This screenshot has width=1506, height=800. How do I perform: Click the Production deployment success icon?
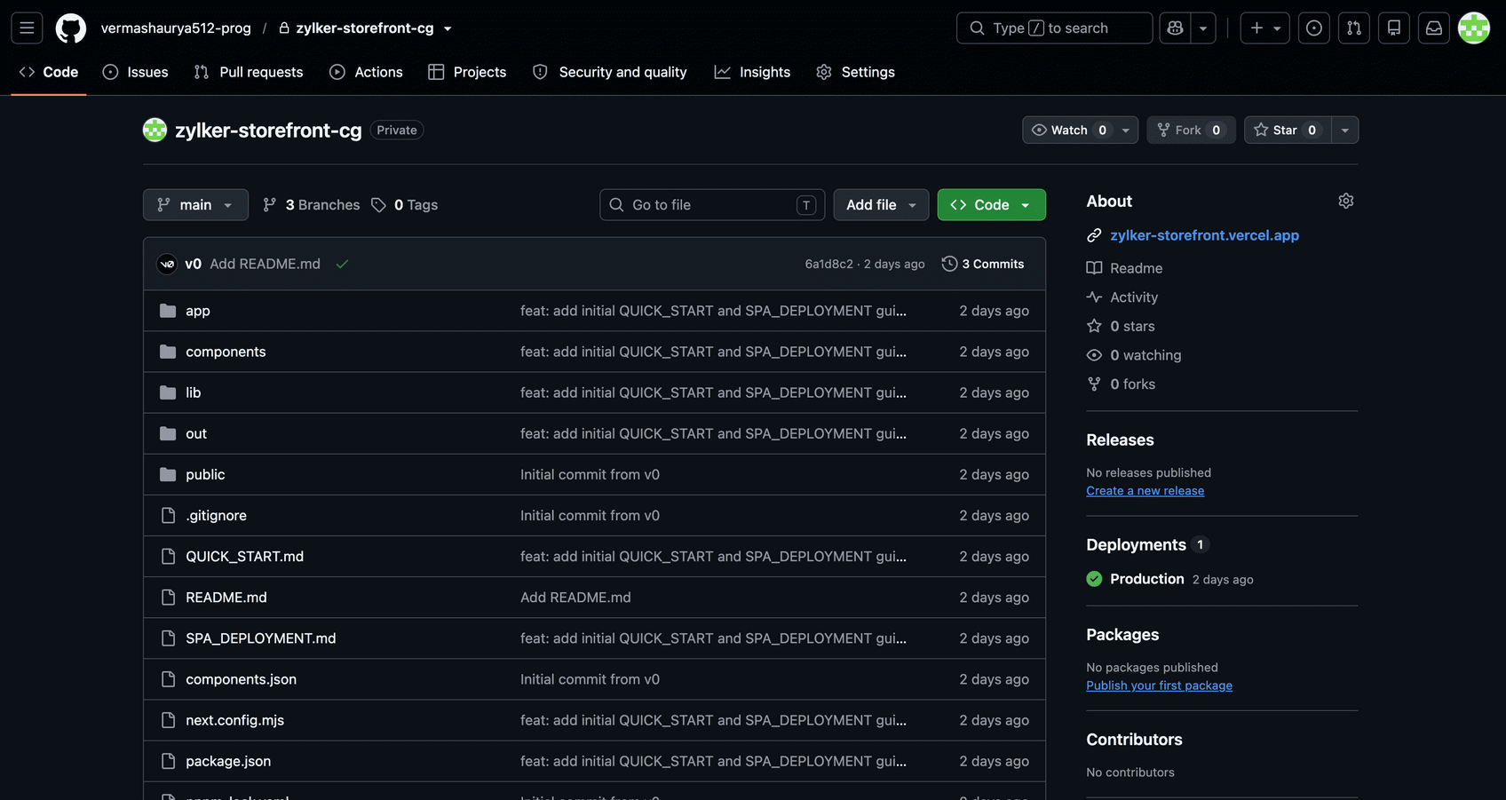(1094, 579)
